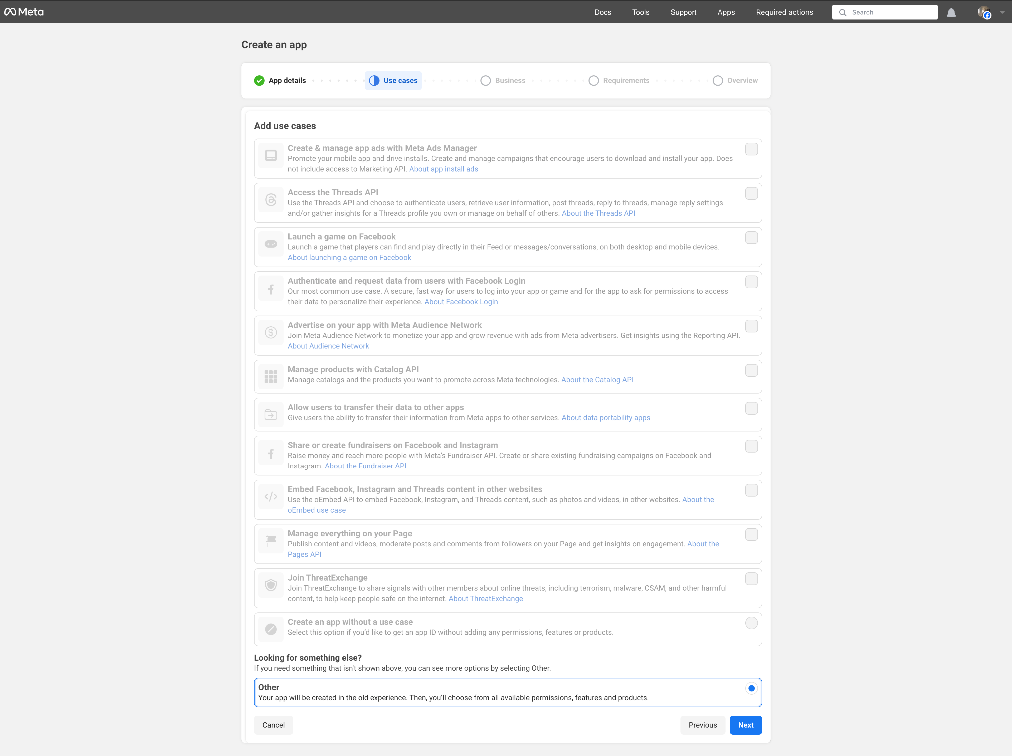Click the Threads API icon
1012x756 pixels.
(271, 200)
